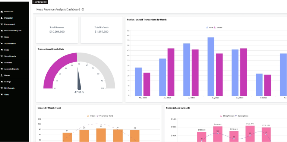Toggle Billing Amount series in legend
Image resolution: width=287 pixels, height=142 pixels.
[x=227, y=116]
